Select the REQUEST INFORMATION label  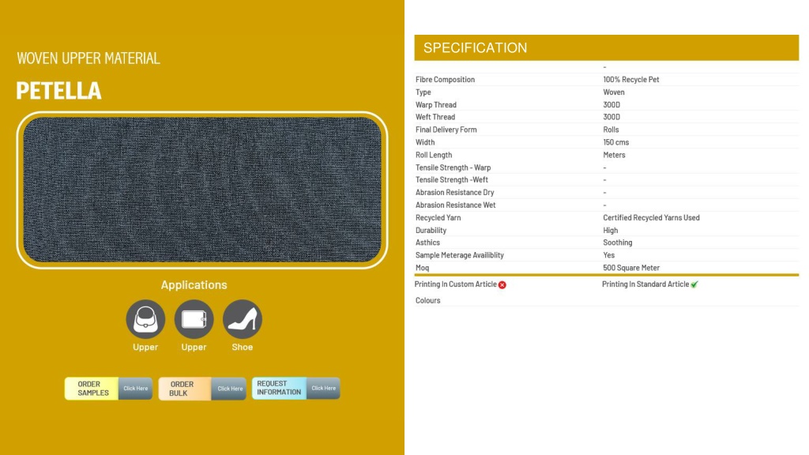point(279,388)
